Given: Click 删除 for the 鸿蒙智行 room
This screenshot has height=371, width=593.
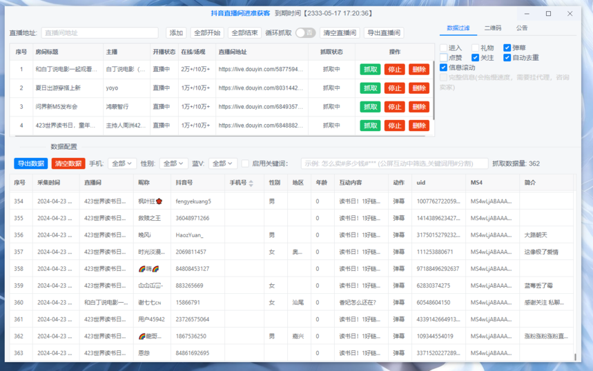Looking at the screenshot, I should [419, 107].
